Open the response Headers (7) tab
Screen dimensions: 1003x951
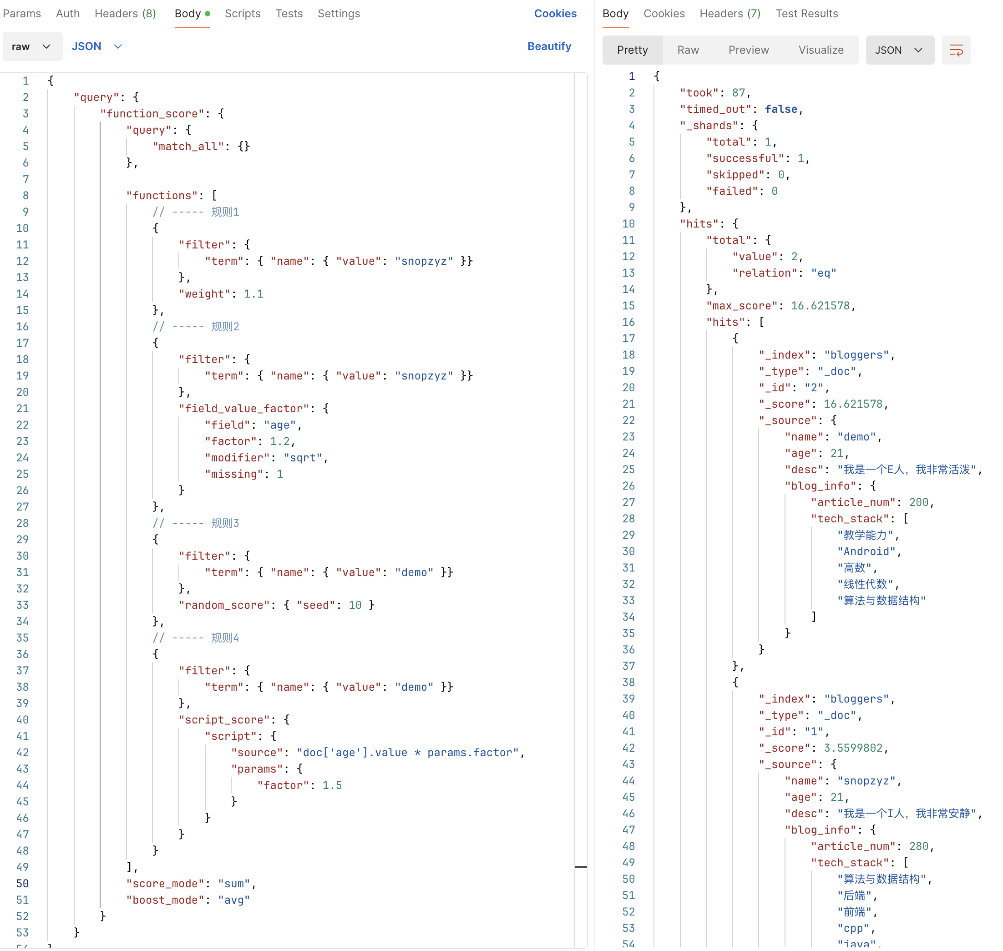pyautogui.click(x=729, y=14)
